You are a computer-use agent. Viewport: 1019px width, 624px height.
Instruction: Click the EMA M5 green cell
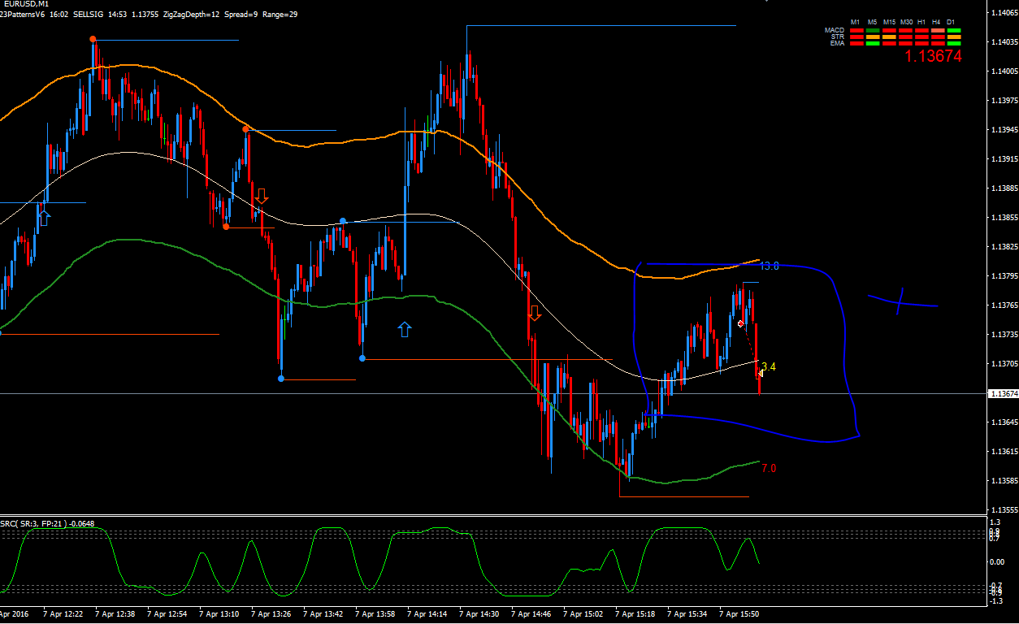tap(873, 43)
